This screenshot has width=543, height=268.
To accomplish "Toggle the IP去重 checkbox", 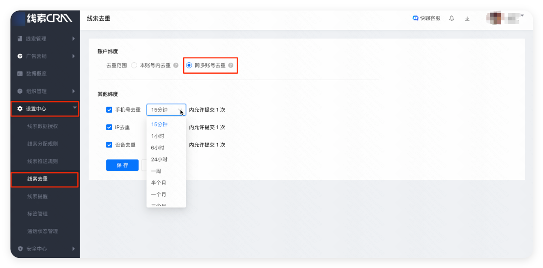I will pyautogui.click(x=109, y=127).
